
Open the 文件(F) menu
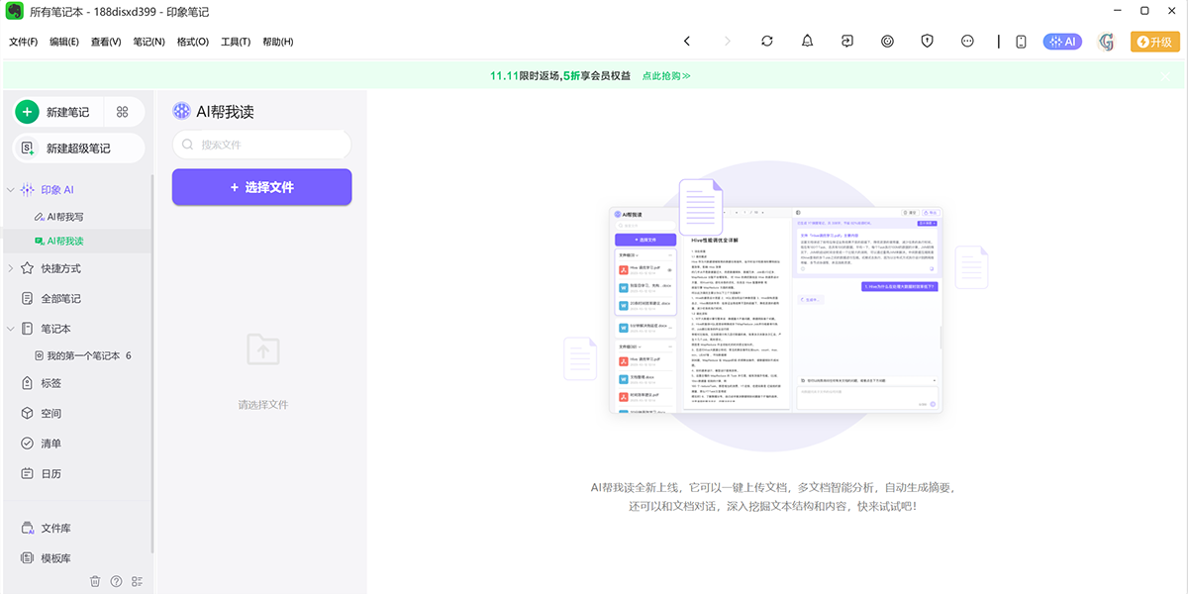(x=23, y=42)
